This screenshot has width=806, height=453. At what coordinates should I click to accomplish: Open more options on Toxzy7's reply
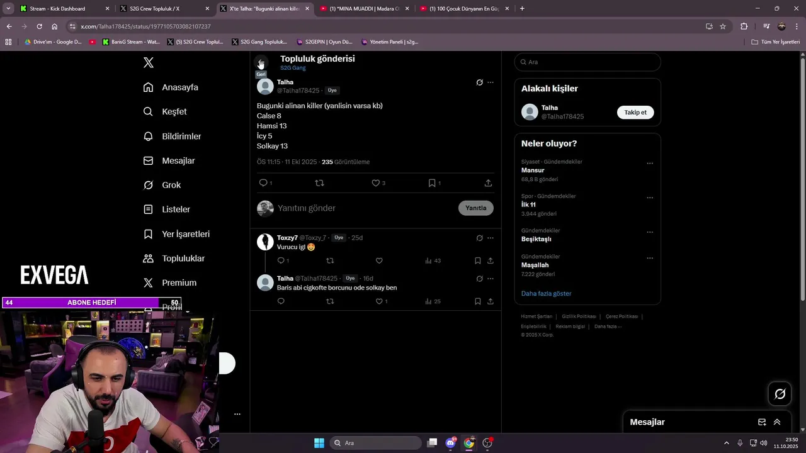pyautogui.click(x=491, y=238)
